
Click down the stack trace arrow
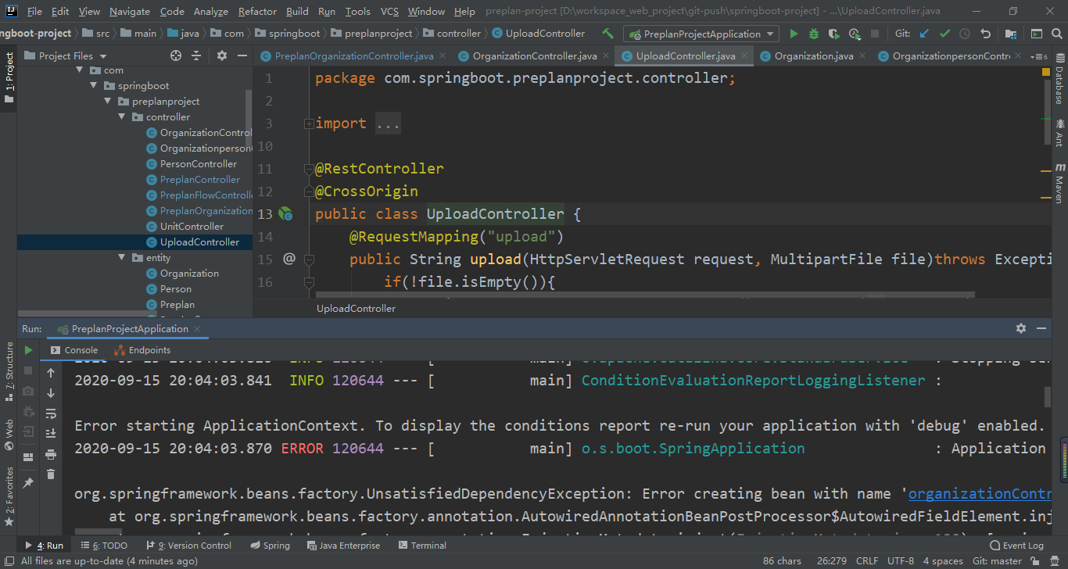coord(51,393)
